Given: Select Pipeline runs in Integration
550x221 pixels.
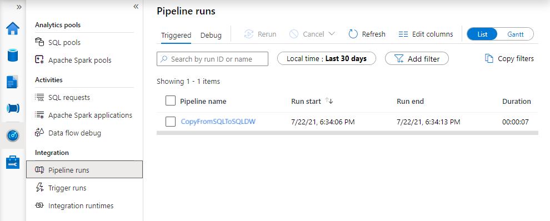Looking at the screenshot, I should (84, 170).
